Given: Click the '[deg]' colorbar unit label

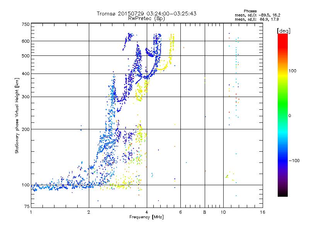Looking at the screenshot, I should [x=284, y=31].
